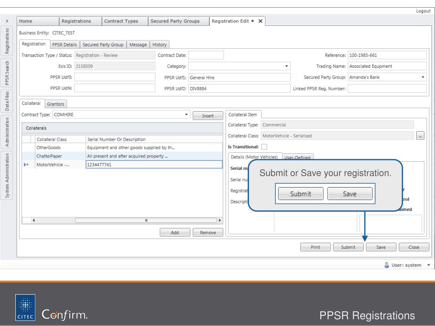Select the Collateral Item tab
Image resolution: width=435 pixels, height=326 pixels.
pos(243,115)
